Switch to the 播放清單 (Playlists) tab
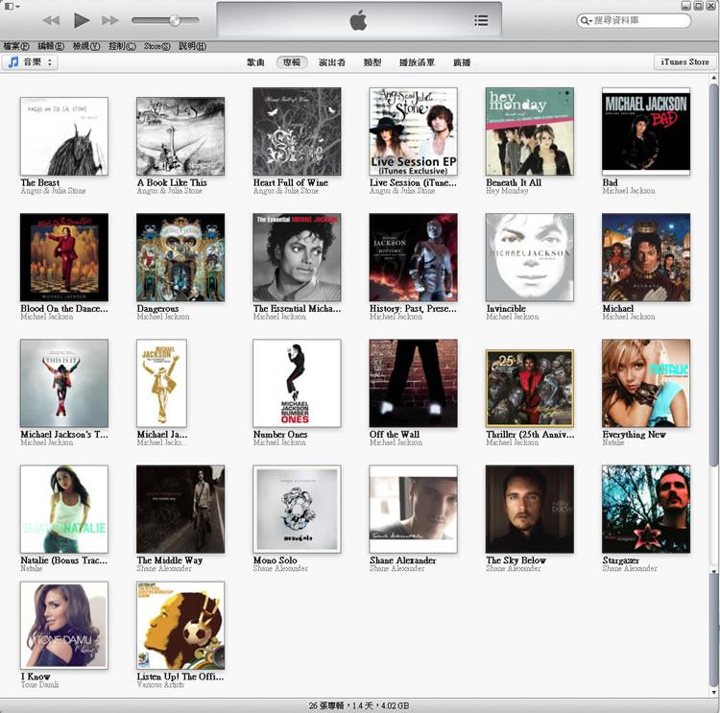The width and height of the screenshot is (720, 713). (417, 62)
